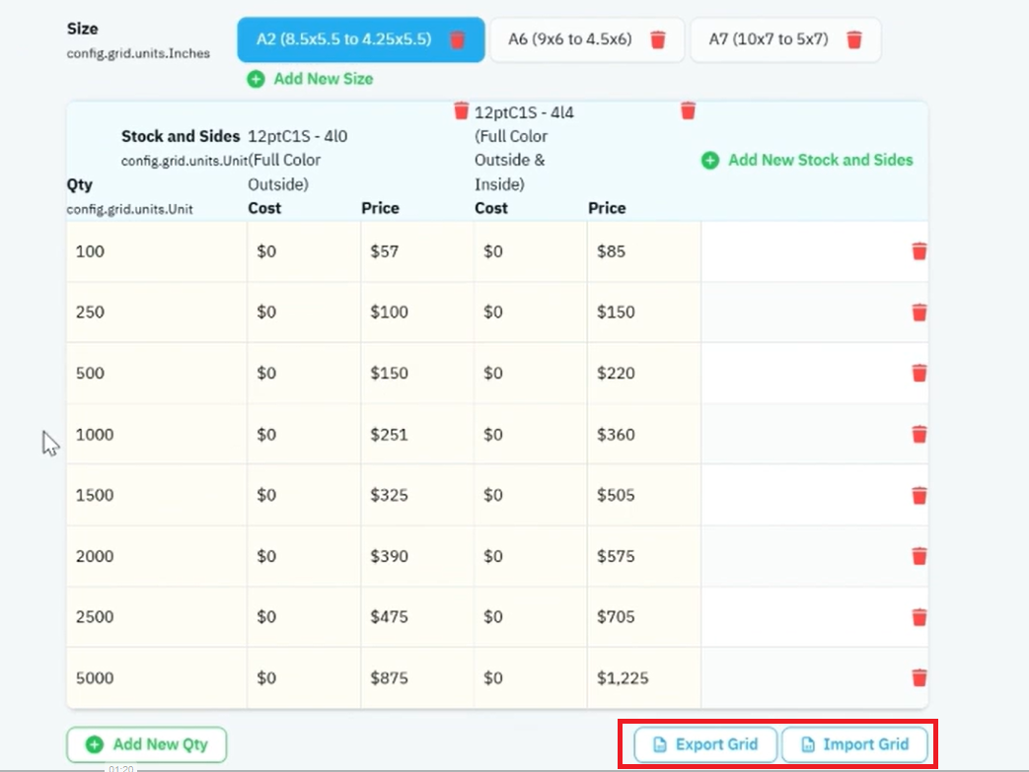Edit the $360 price cell
The width and height of the screenshot is (1029, 772).
(x=644, y=434)
